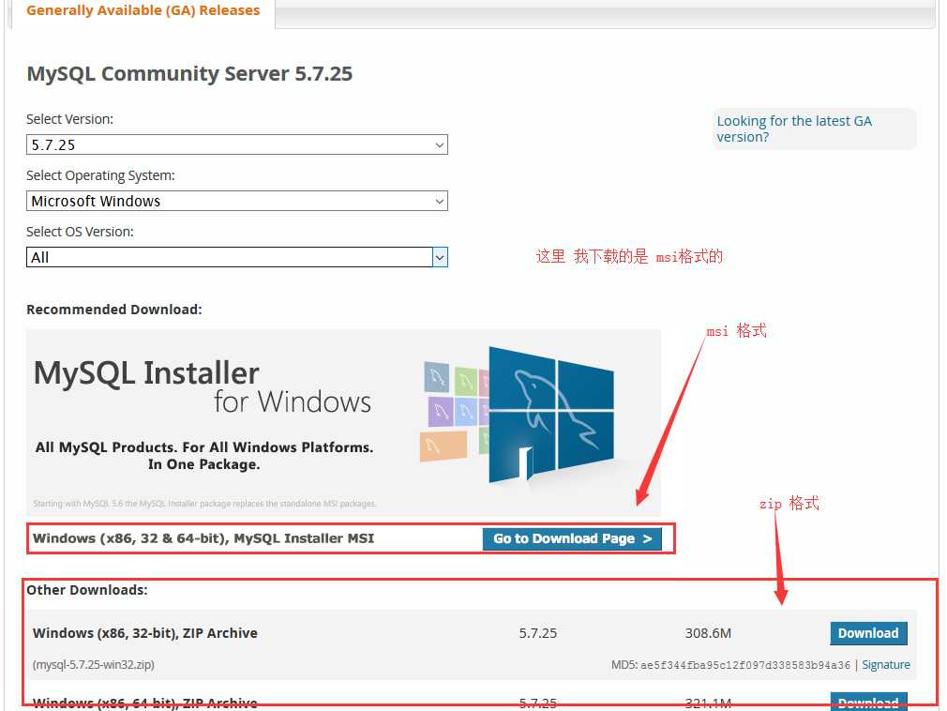Click the Select Version label
947x711 pixels.
click(x=69, y=120)
